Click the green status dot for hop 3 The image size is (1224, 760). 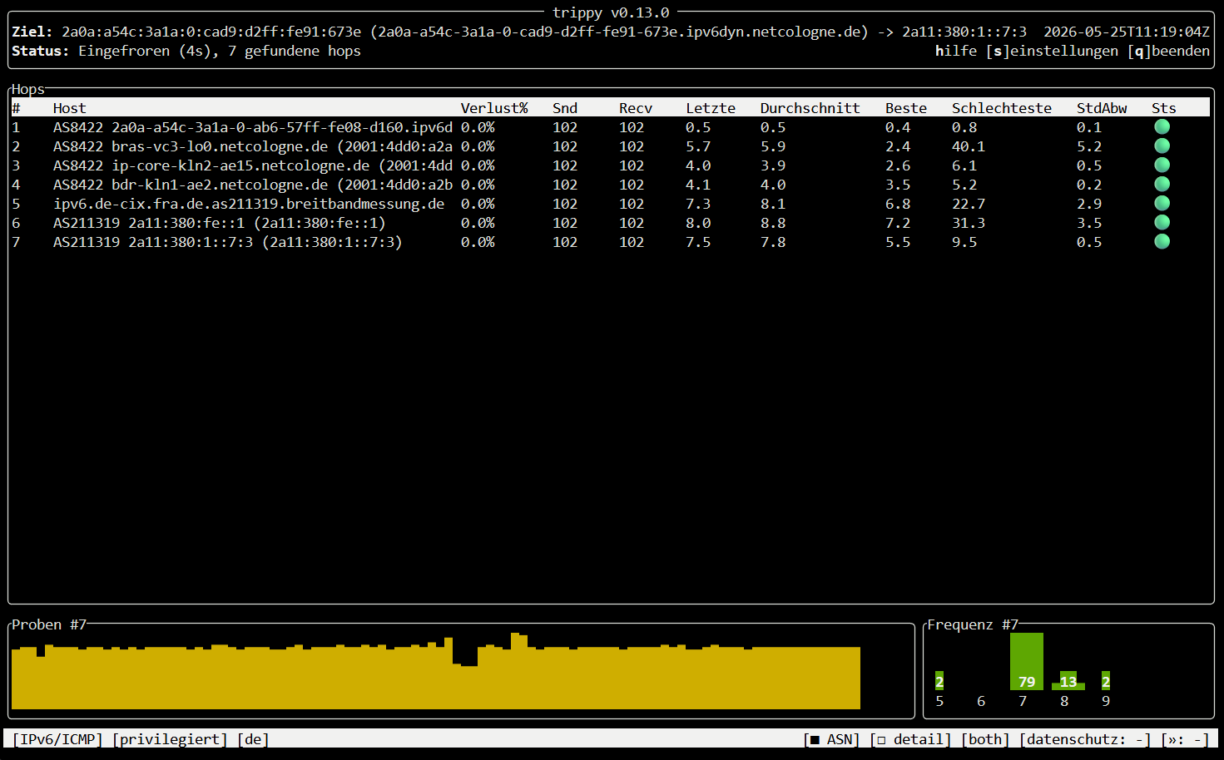click(1162, 165)
